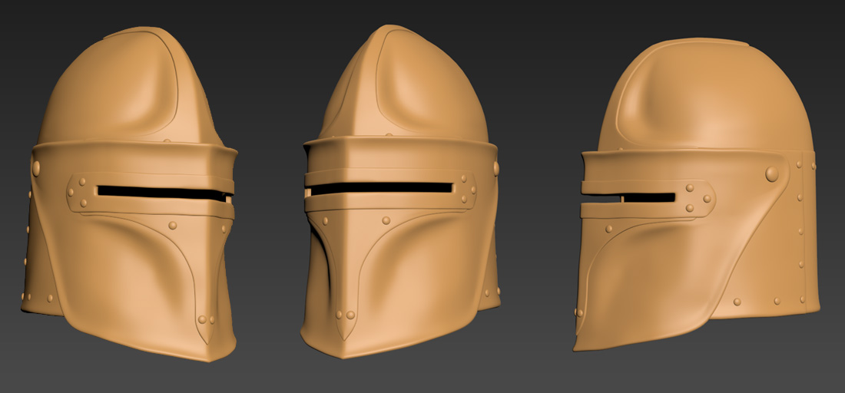The image size is (845, 393).
Task: Select the side-view helmet on the right
Action: 696,194
